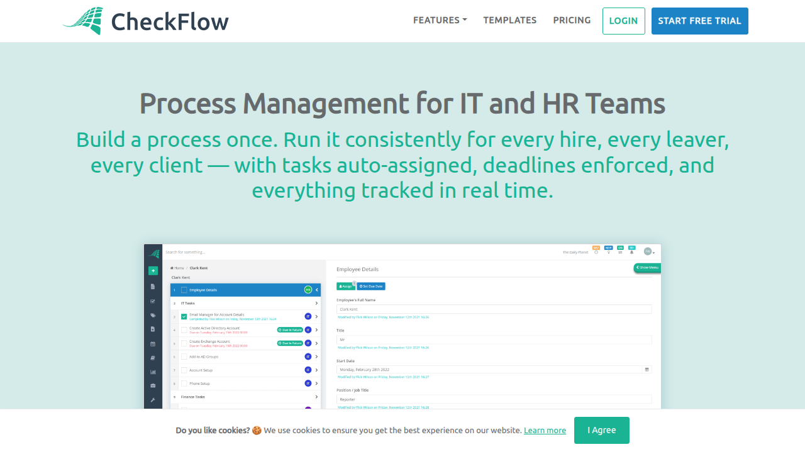The image size is (805, 452).
Task: Open the Learn more cookies link
Action: 545,431
